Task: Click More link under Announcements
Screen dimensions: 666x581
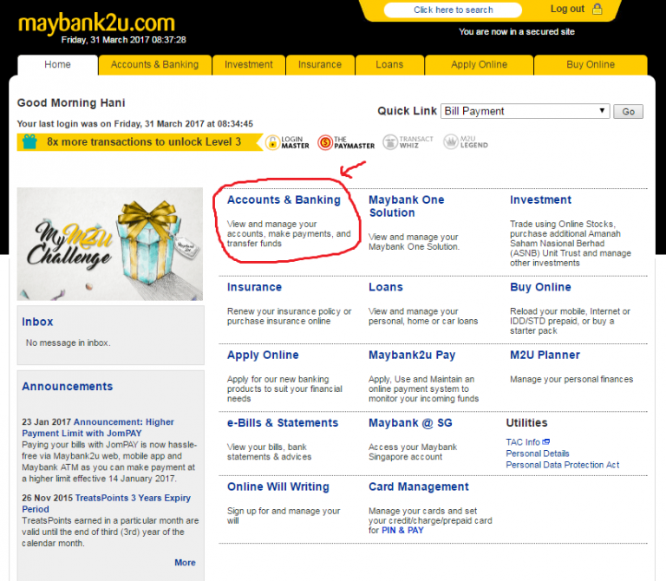Action: click(186, 563)
